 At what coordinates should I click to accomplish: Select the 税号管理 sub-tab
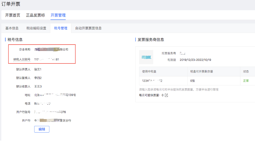click(61, 28)
